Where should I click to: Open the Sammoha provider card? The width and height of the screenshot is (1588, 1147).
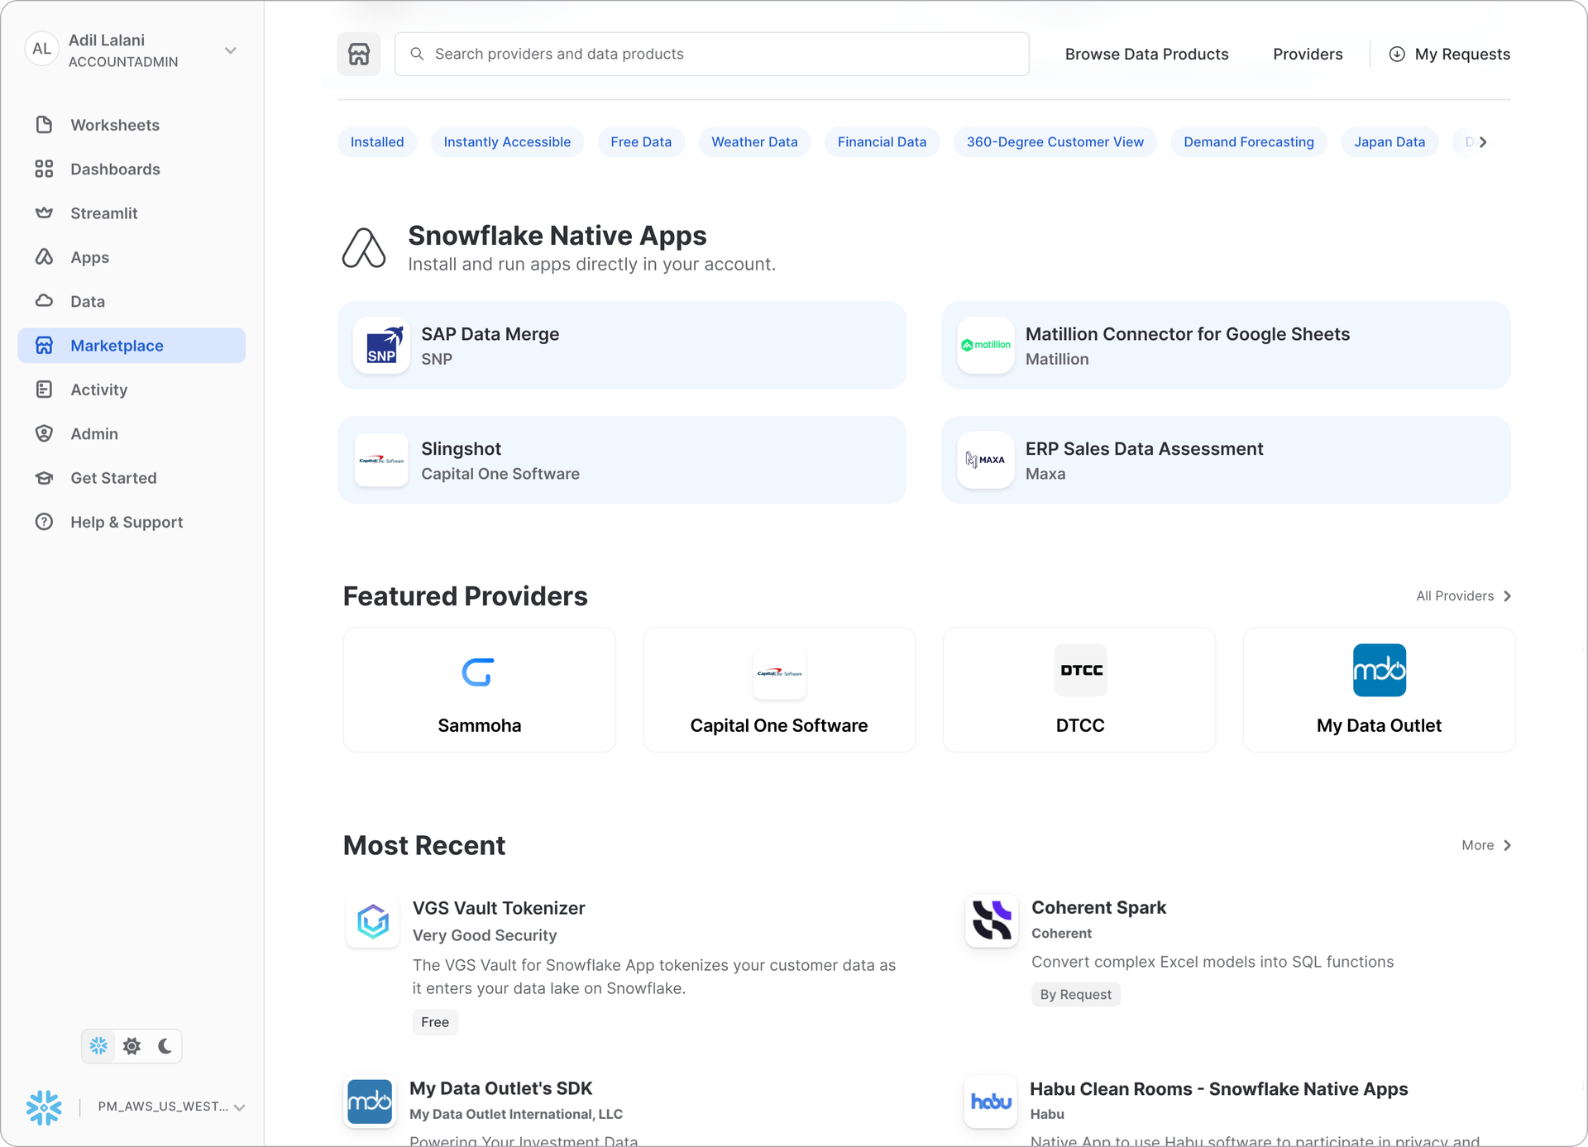[480, 690]
